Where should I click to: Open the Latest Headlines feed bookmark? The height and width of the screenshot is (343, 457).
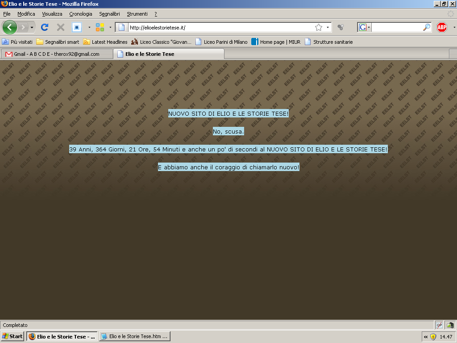click(105, 42)
